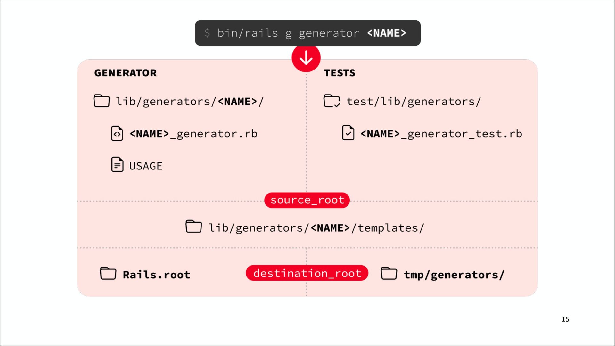The width and height of the screenshot is (615, 346).
Task: Click the lib/generators/<NAME>/templates/ path text
Action: [x=316, y=228]
